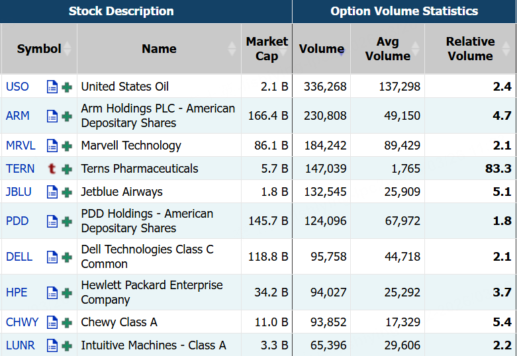Click the Volume column header
This screenshot has width=517, height=356.
(321, 49)
